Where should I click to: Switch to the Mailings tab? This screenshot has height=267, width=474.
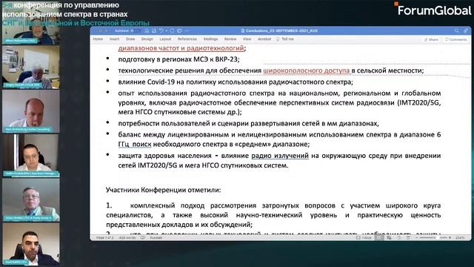tap(210, 39)
